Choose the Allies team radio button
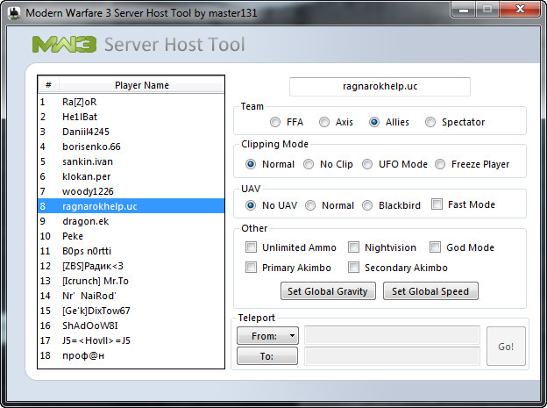This screenshot has width=547, height=408. pyautogui.click(x=374, y=122)
